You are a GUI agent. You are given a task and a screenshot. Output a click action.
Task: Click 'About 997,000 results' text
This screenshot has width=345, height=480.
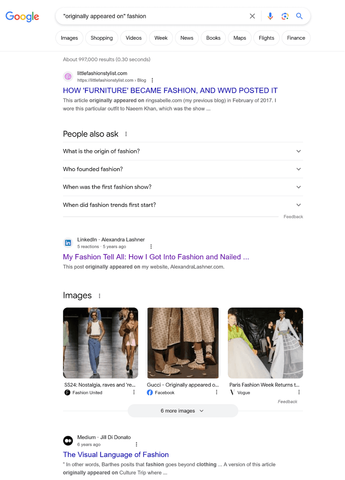click(107, 59)
